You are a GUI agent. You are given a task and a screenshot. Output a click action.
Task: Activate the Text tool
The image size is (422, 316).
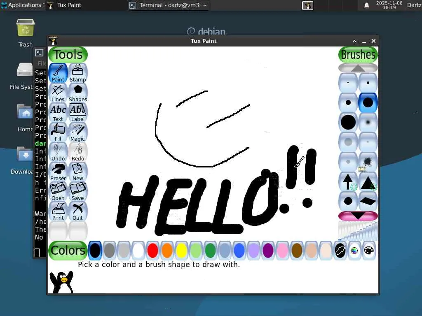pyautogui.click(x=58, y=113)
